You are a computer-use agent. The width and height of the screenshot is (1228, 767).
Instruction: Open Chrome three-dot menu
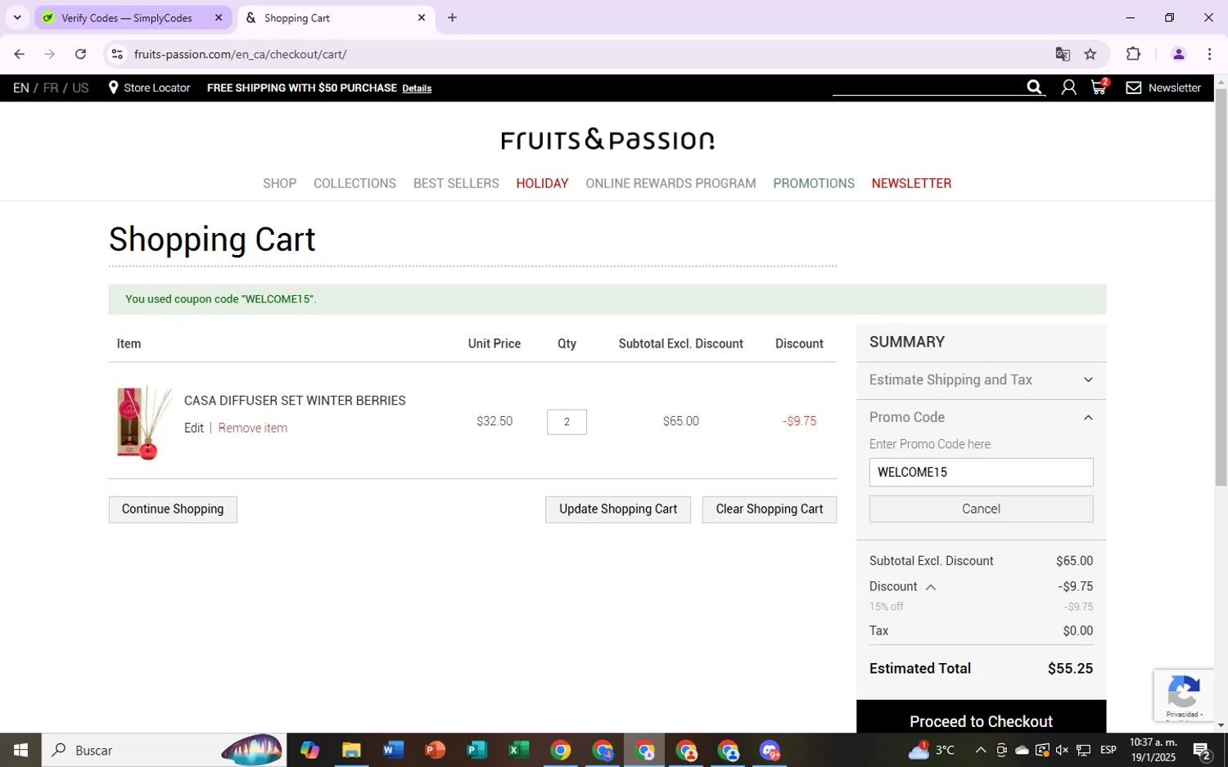(1209, 54)
